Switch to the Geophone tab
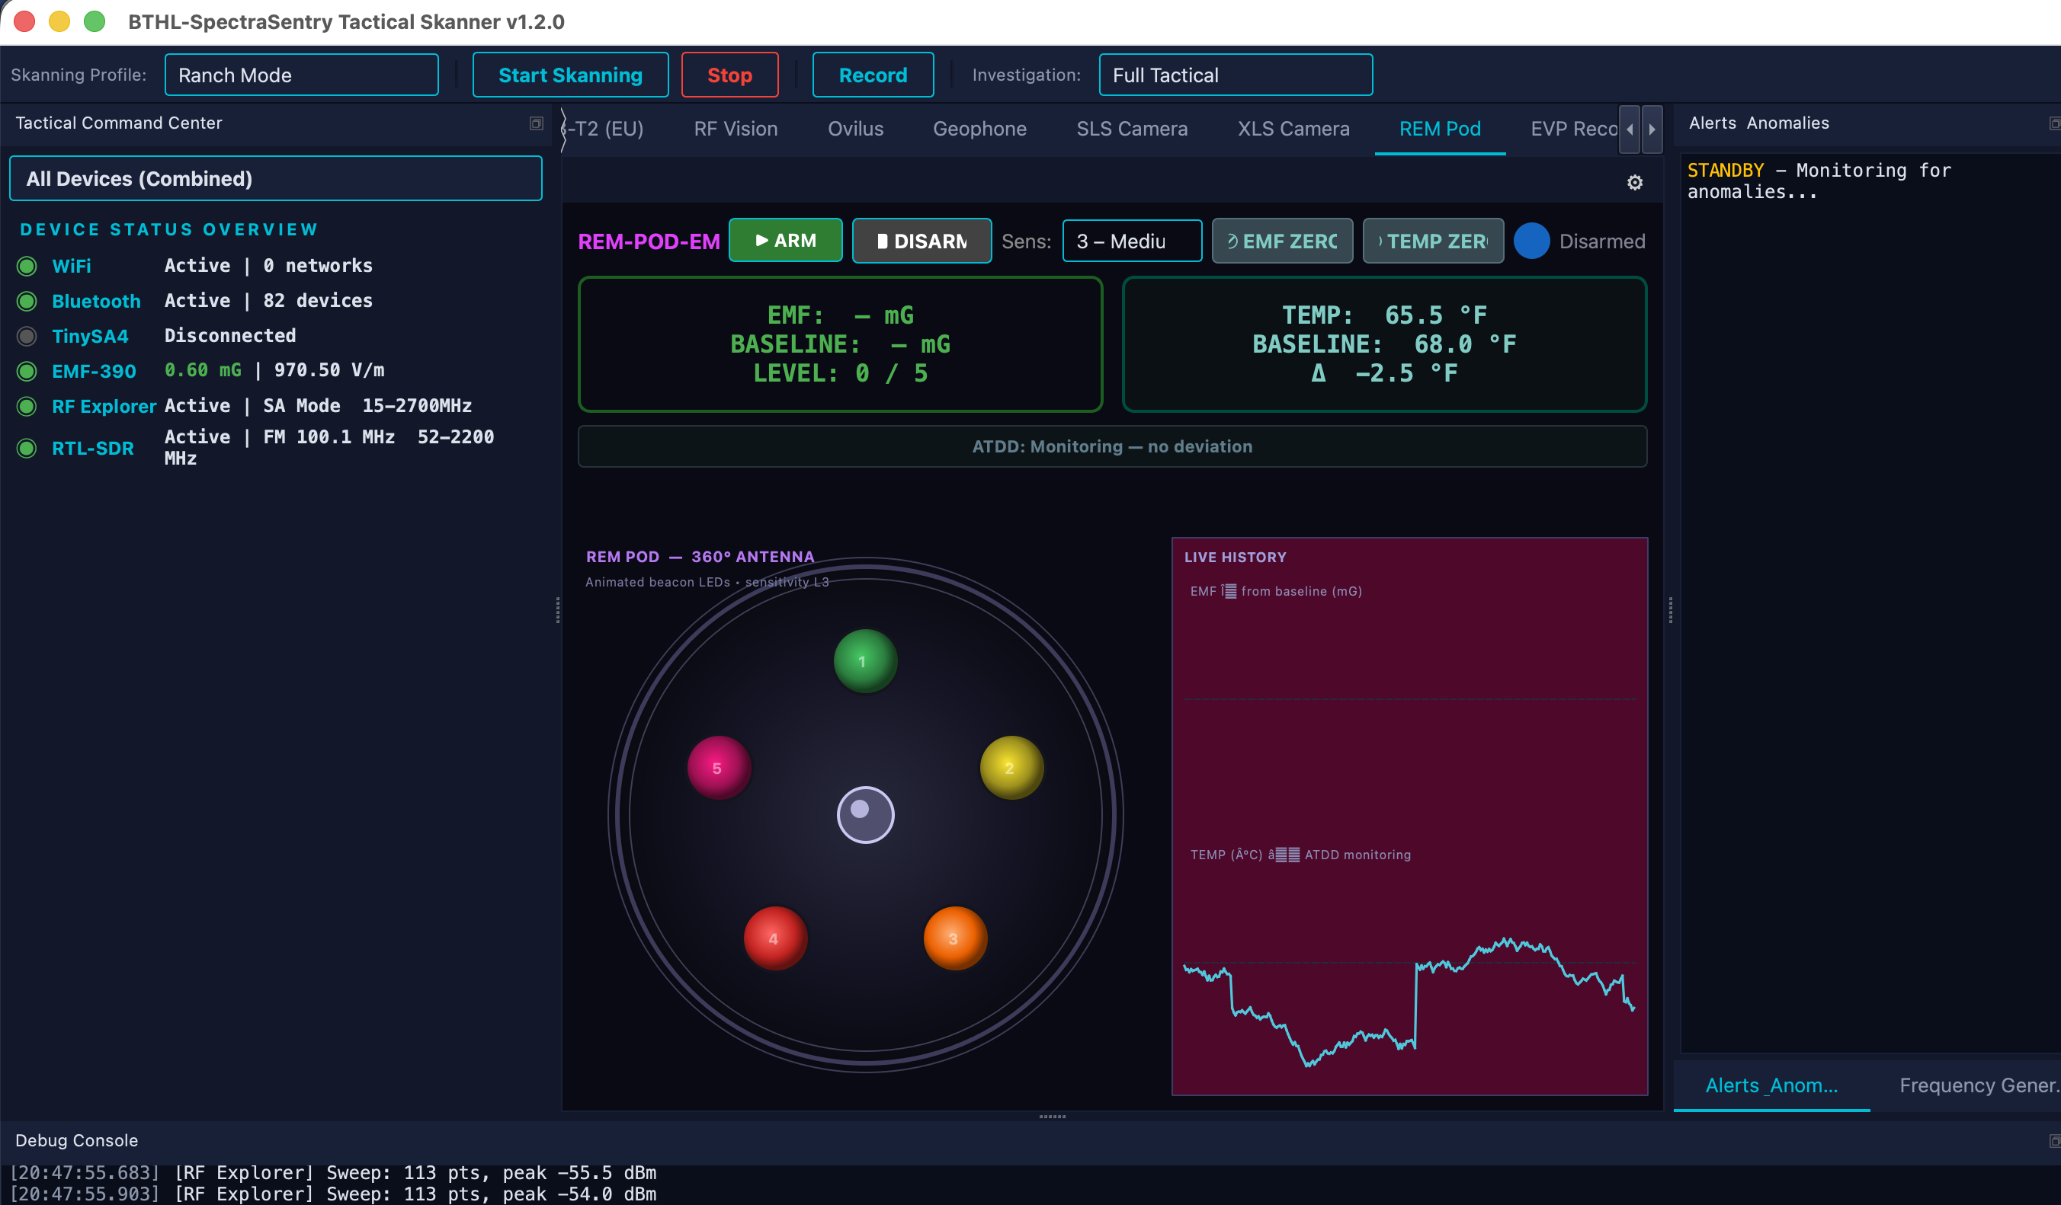Image resolution: width=2061 pixels, height=1205 pixels. click(x=979, y=129)
